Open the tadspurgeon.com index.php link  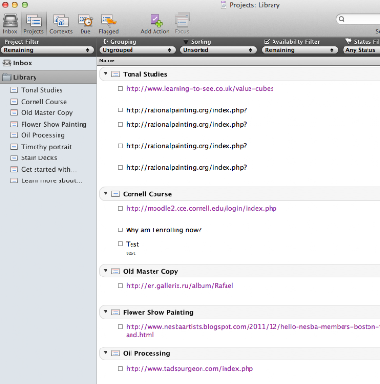pos(190,369)
